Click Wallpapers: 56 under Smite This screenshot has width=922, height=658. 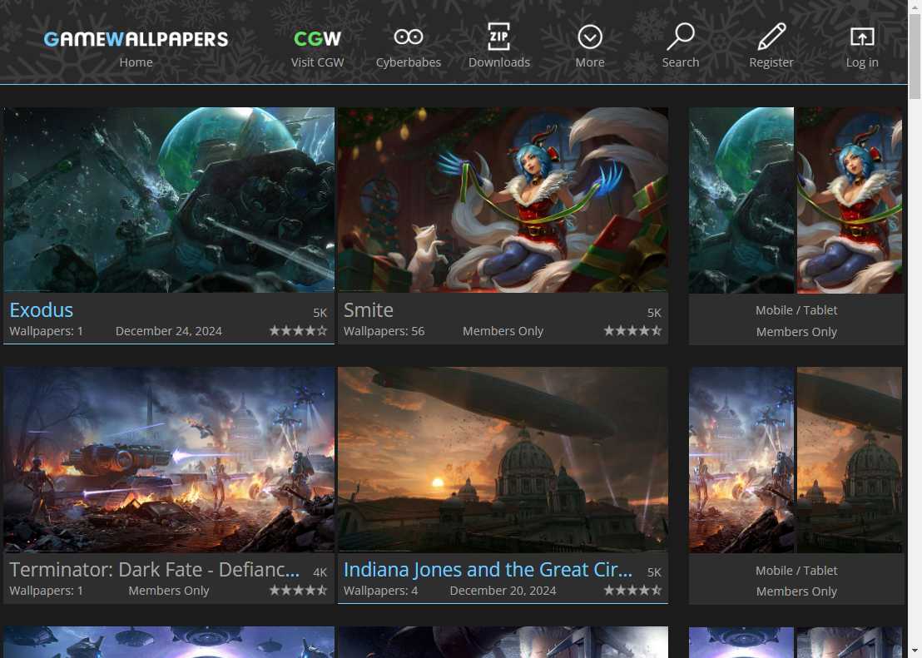(384, 331)
